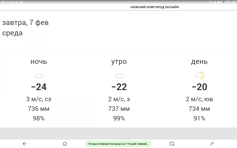Click the cloud icon under утро
Viewport: 237px width, 148px height.
tap(119, 75)
